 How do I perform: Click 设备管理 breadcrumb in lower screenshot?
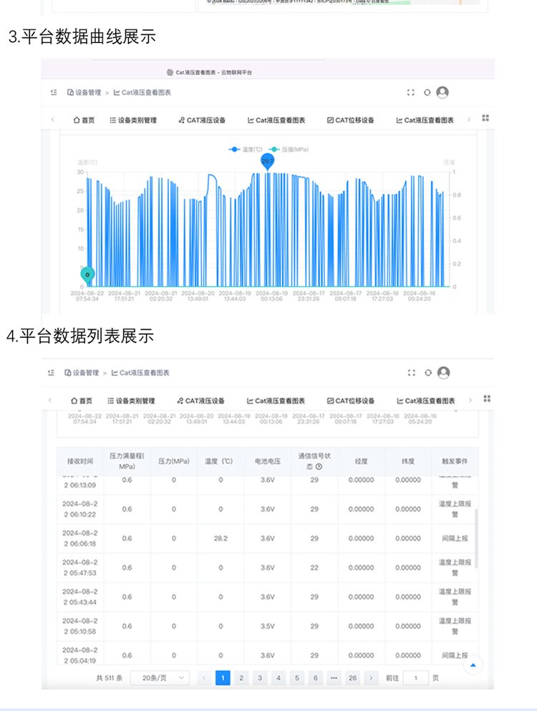82,373
